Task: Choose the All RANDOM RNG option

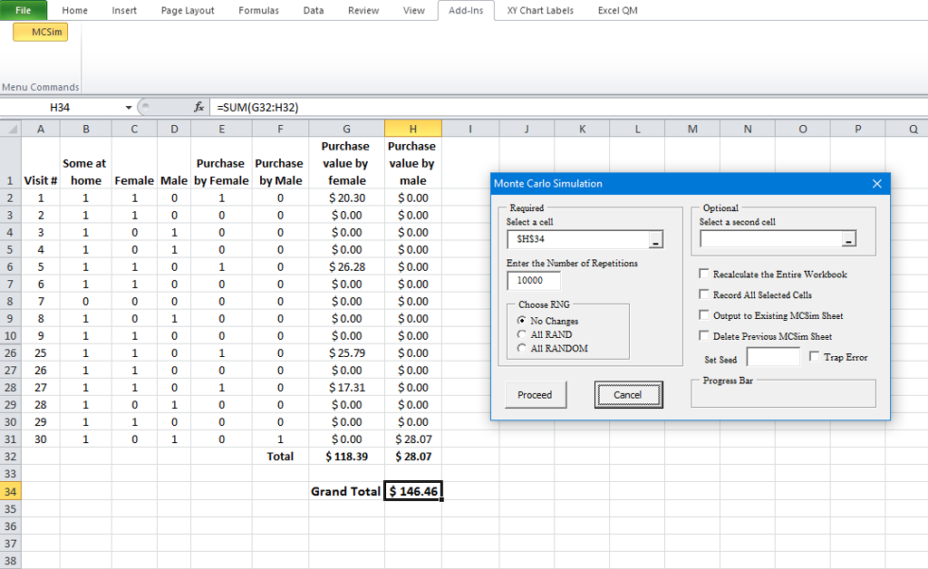Action: (521, 348)
